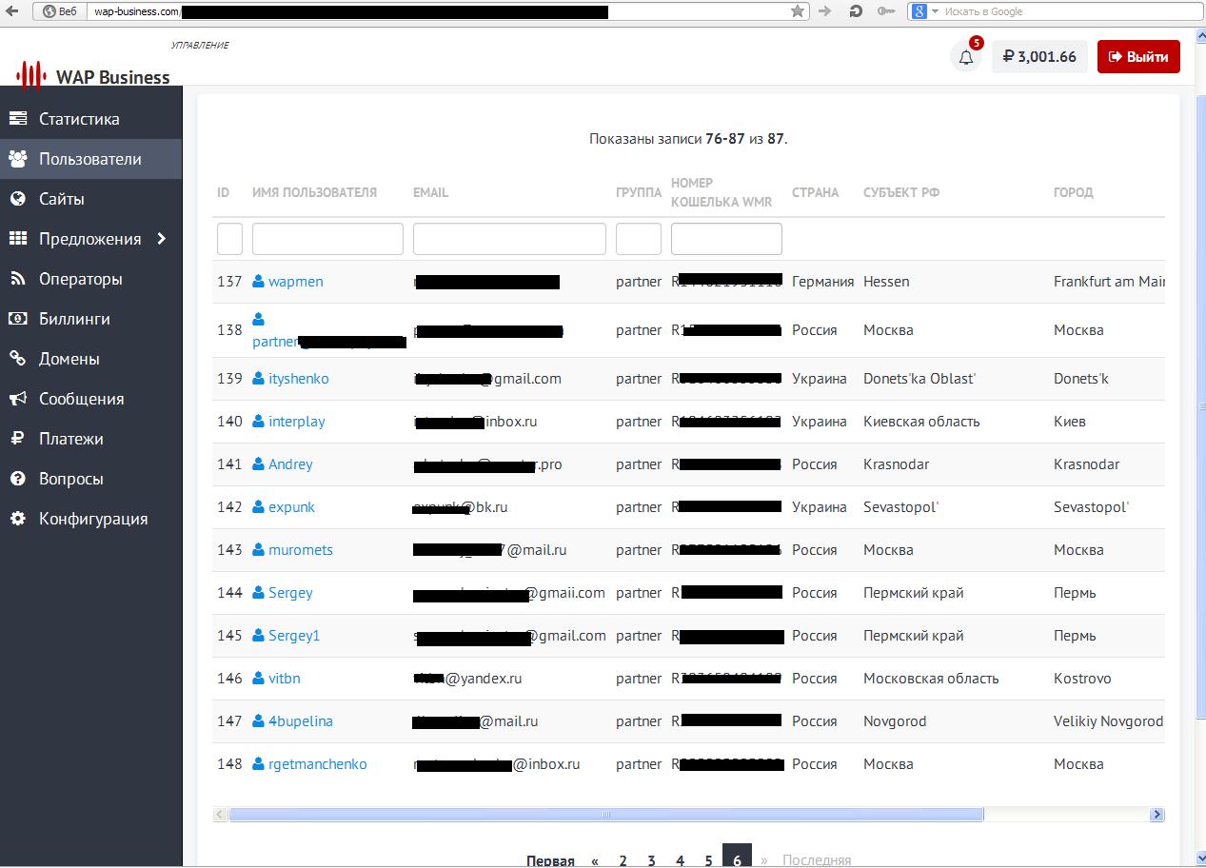The width and height of the screenshot is (1206, 868).
Task: Open user profile link wapmen
Action: point(295,282)
